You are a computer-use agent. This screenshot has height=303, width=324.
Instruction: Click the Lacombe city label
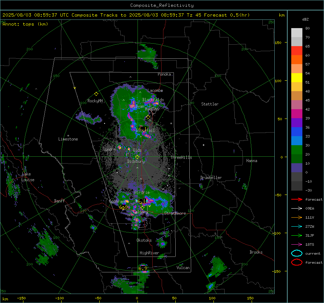coord(155,90)
